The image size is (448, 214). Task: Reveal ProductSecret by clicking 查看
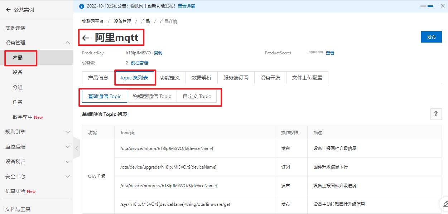click(329, 53)
